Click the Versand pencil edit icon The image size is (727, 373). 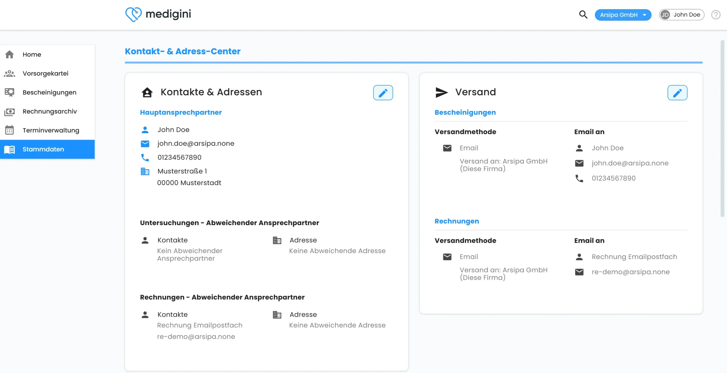pyautogui.click(x=677, y=93)
